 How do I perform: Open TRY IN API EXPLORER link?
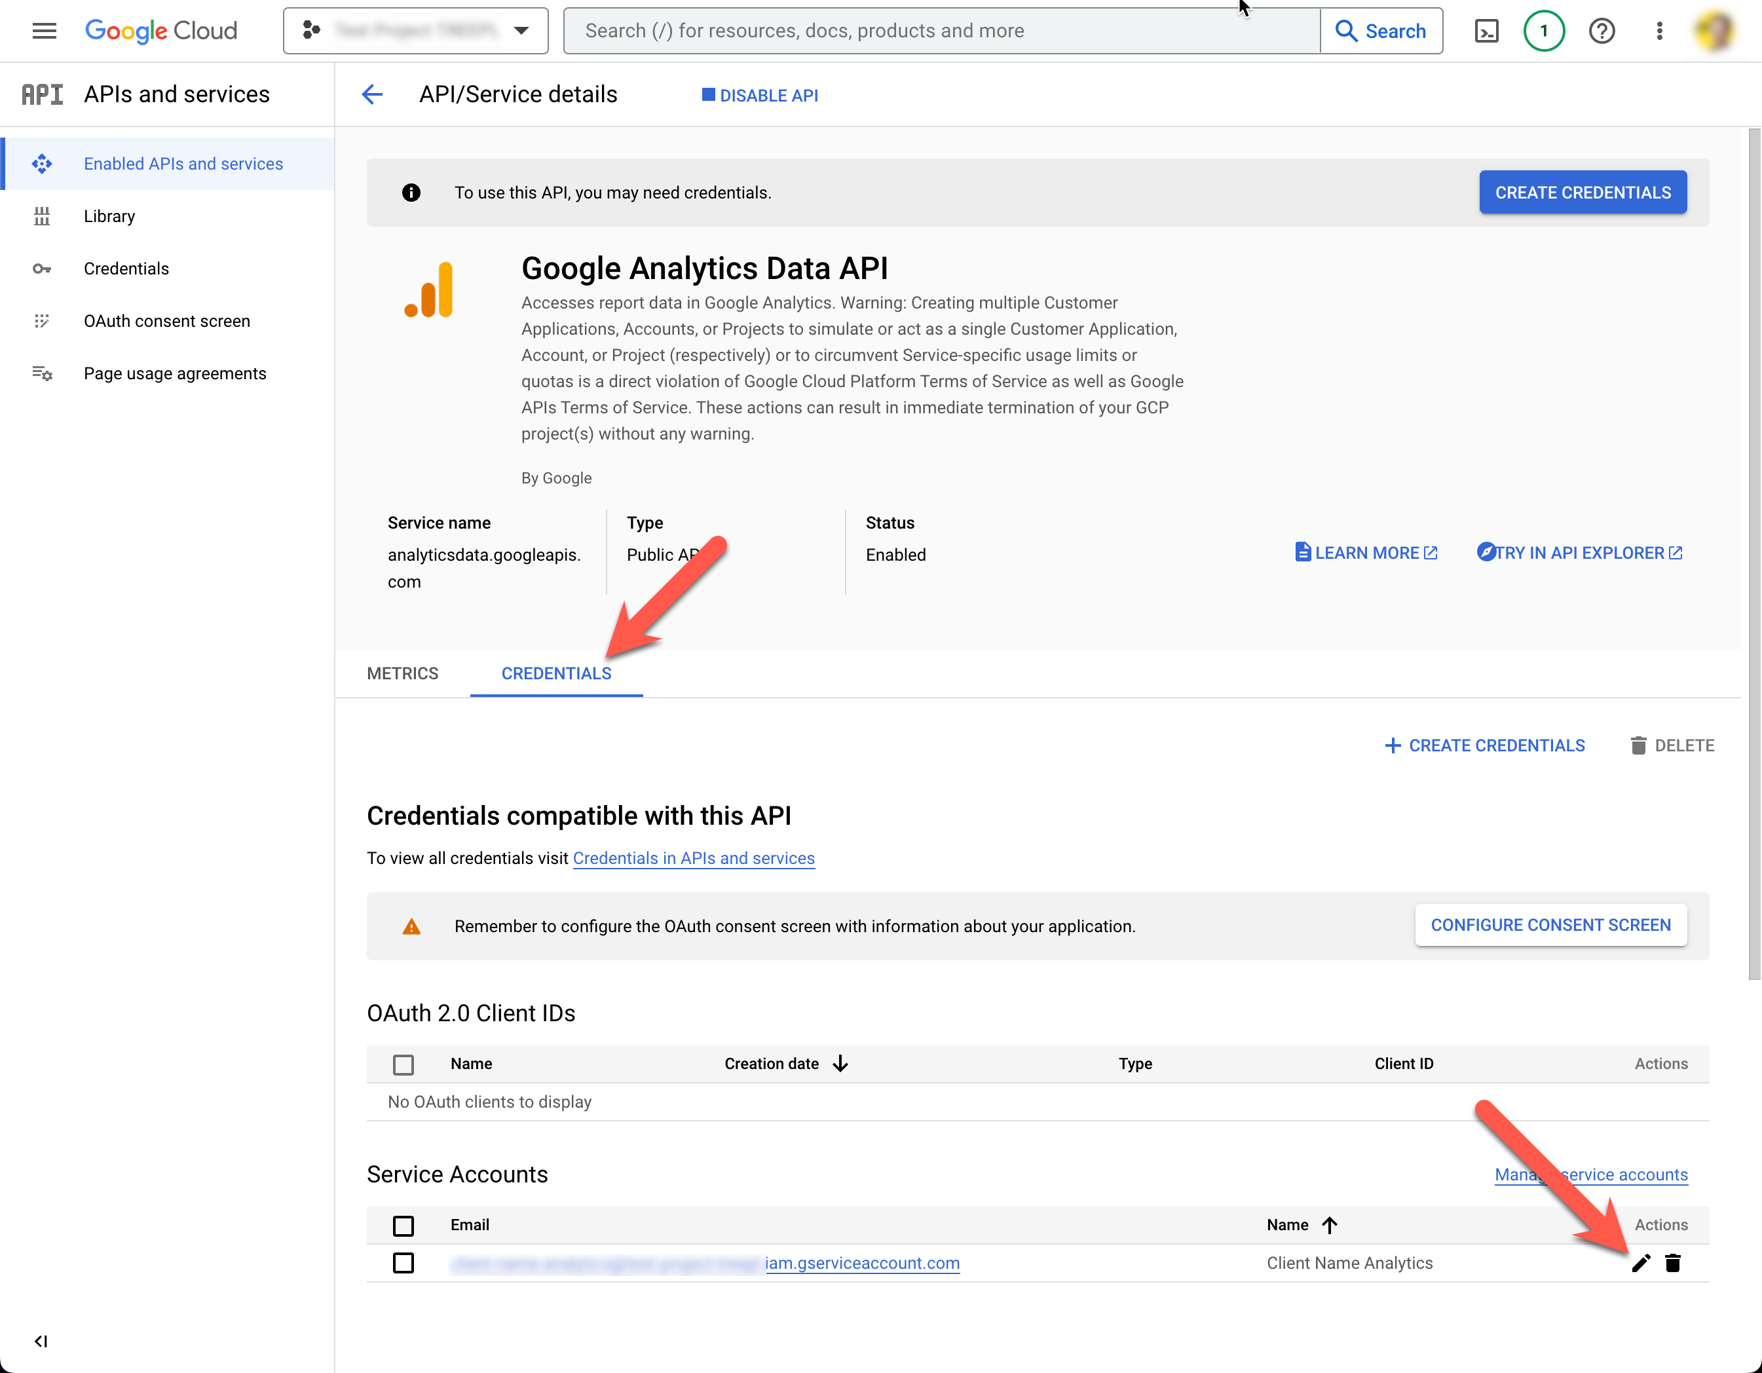(x=1580, y=553)
